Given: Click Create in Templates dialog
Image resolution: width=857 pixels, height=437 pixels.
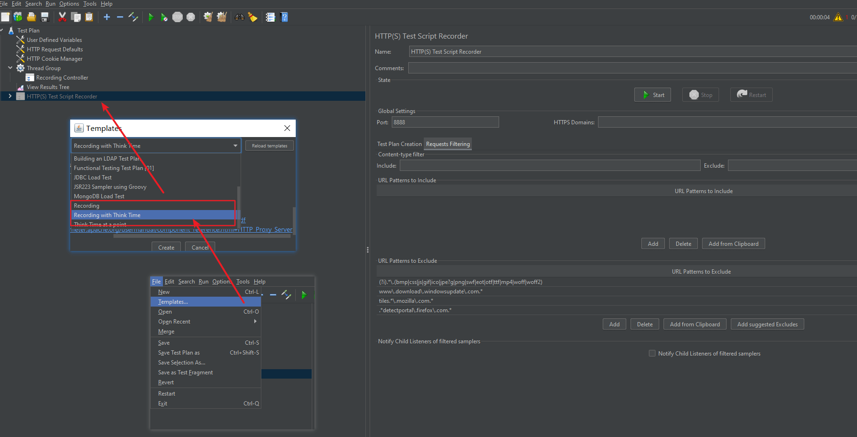Looking at the screenshot, I should point(166,247).
